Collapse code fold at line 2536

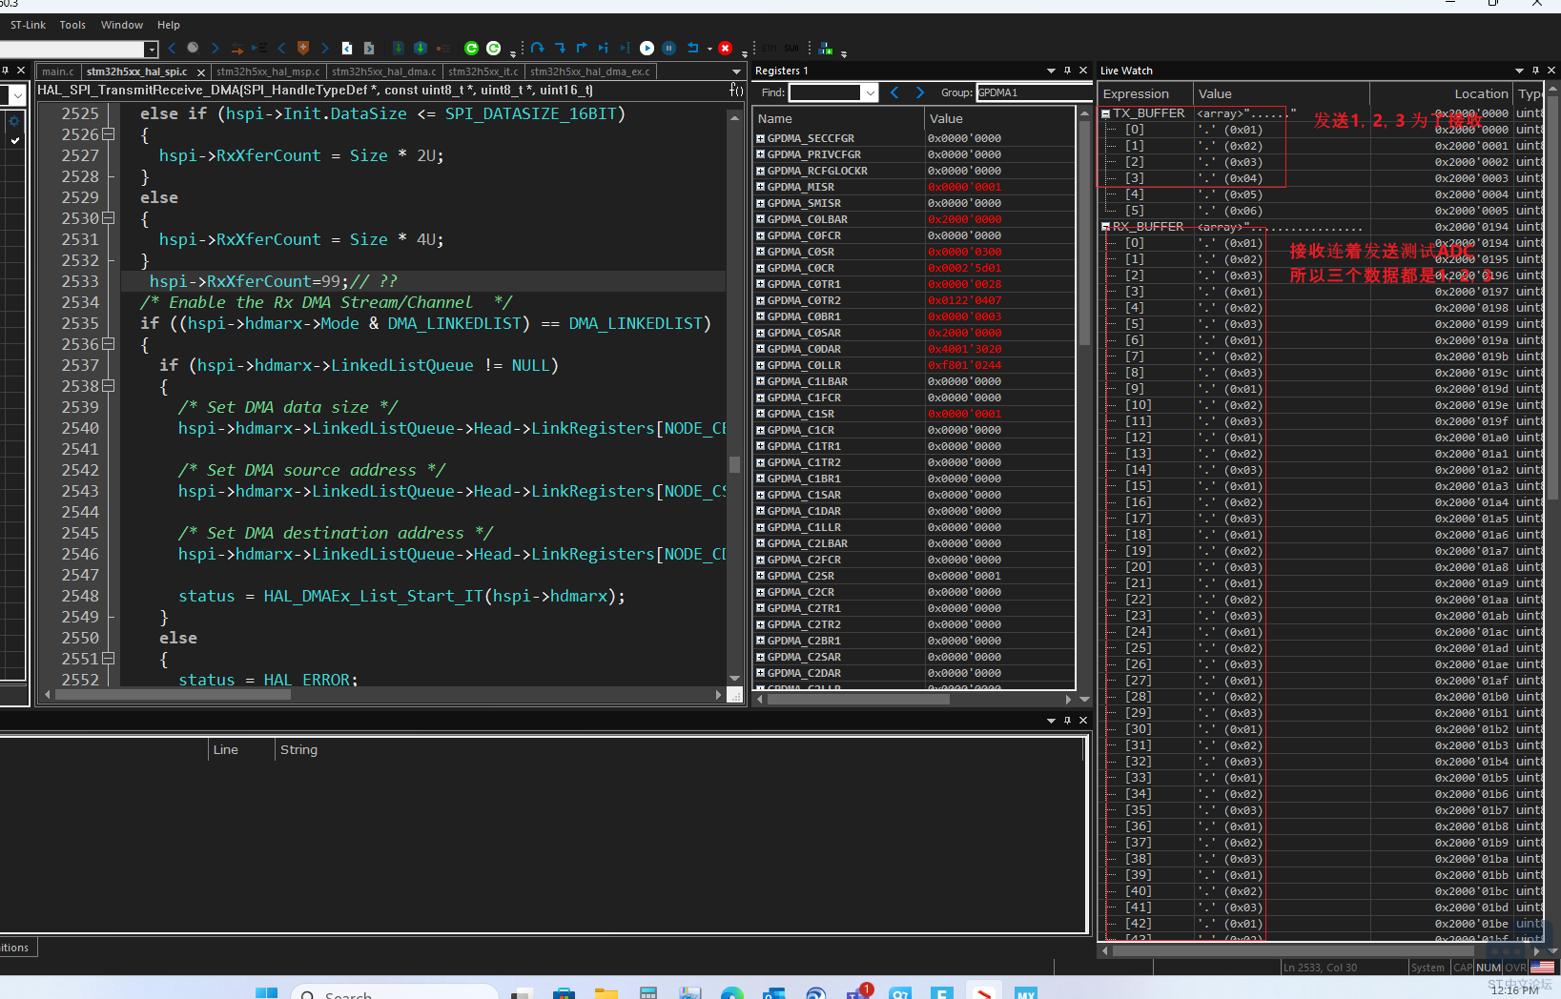point(109,344)
